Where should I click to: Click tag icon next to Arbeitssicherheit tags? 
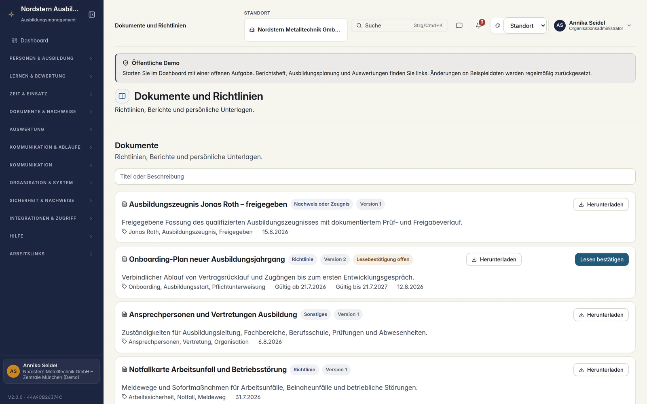[124, 397]
